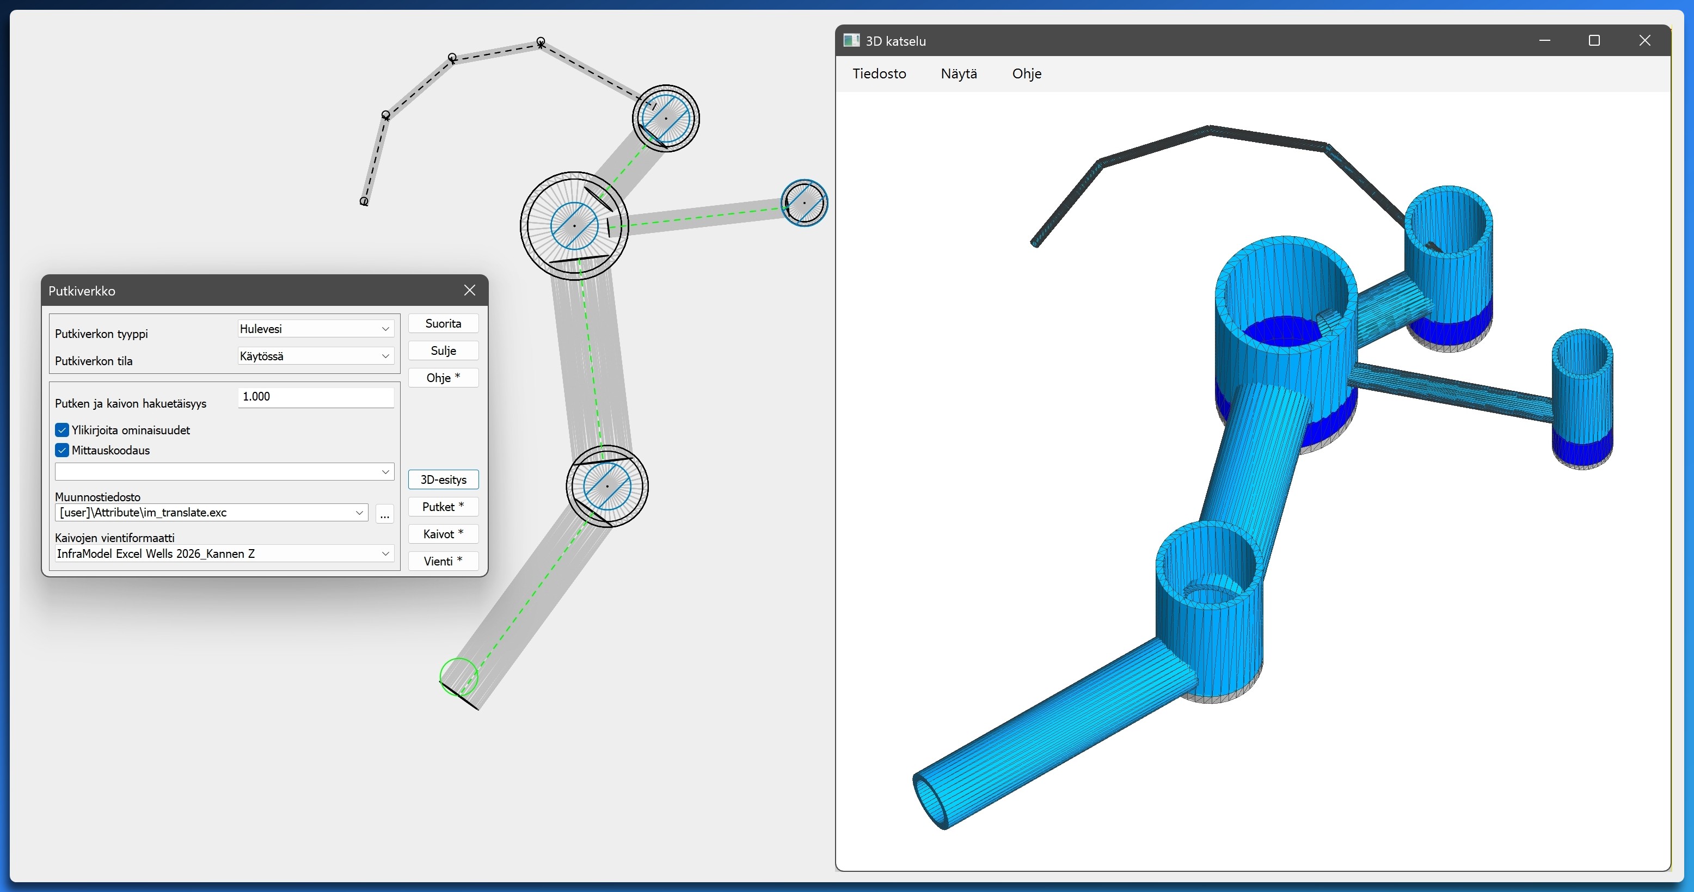
Task: Click the Ohje * button in Putkiverkko
Action: (x=443, y=377)
